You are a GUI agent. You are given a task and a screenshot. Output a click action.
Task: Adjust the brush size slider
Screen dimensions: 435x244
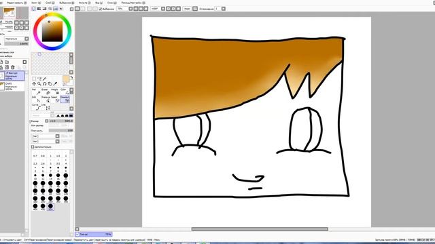tap(61, 121)
